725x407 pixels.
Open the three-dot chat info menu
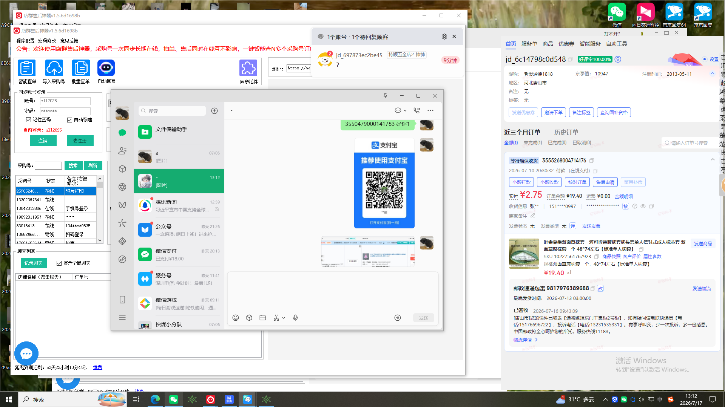430,110
